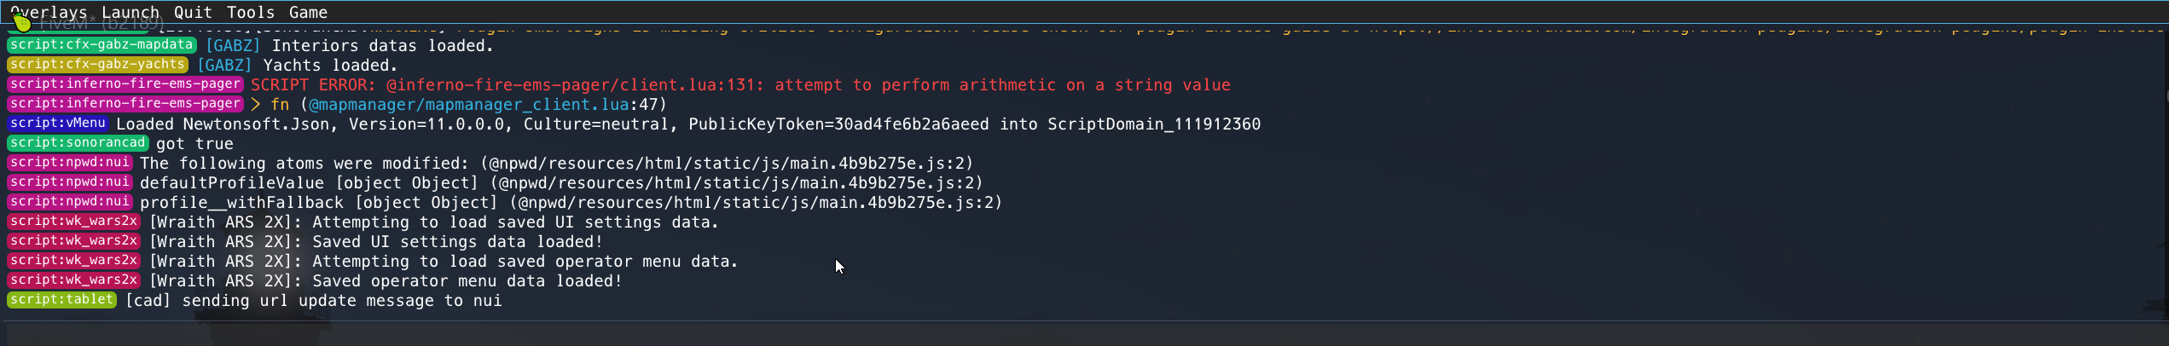Image resolution: width=2169 pixels, height=346 pixels.
Task: Open the Game menu
Action: click(308, 12)
